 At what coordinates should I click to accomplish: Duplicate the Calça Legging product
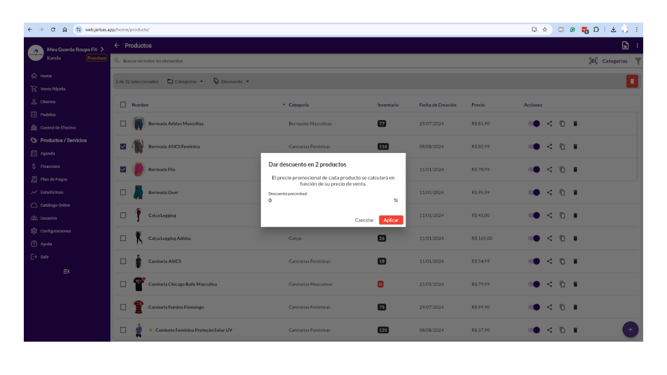[x=562, y=215]
